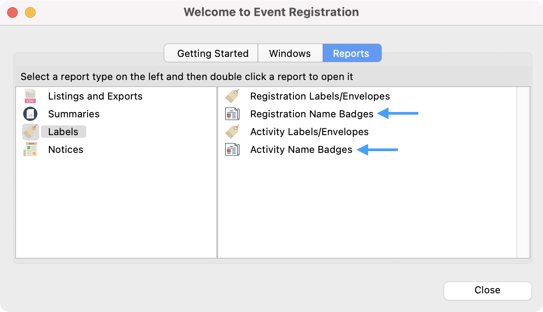Click the Summaries chart icon
543x312 pixels.
click(30, 114)
